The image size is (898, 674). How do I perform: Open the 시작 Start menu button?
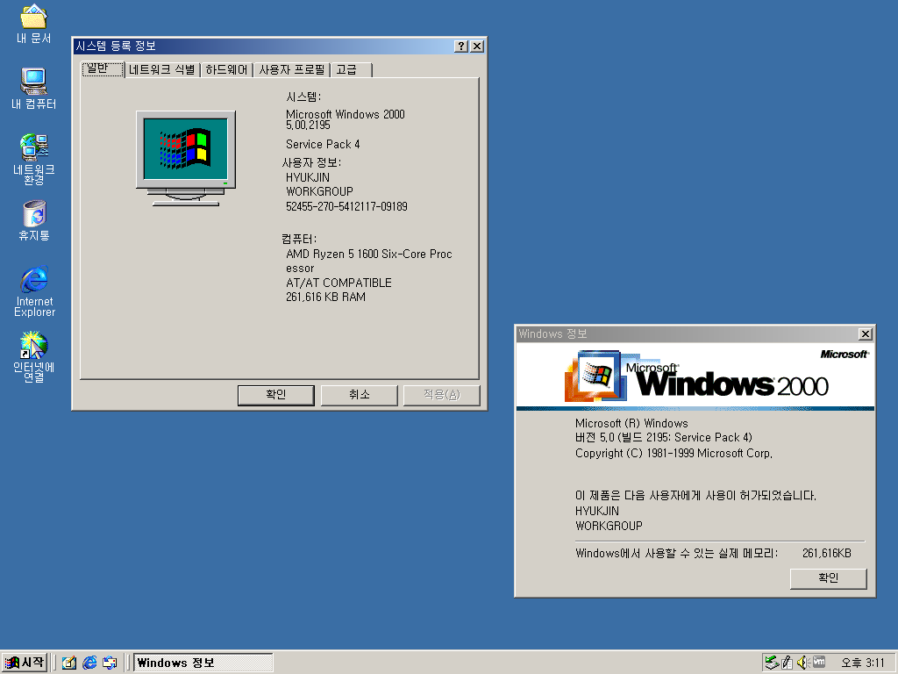click(25, 663)
